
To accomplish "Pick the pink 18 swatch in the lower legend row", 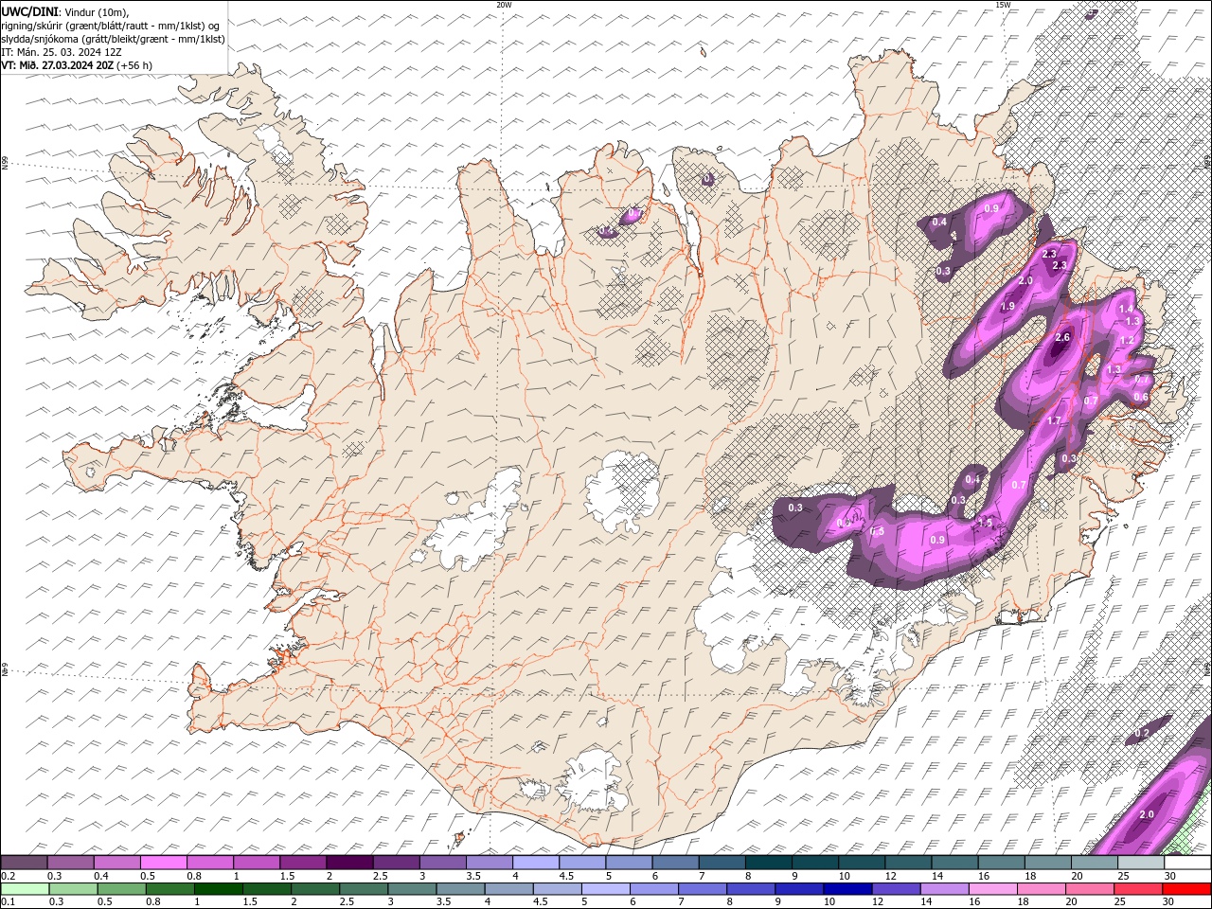I will coord(1041,889).
